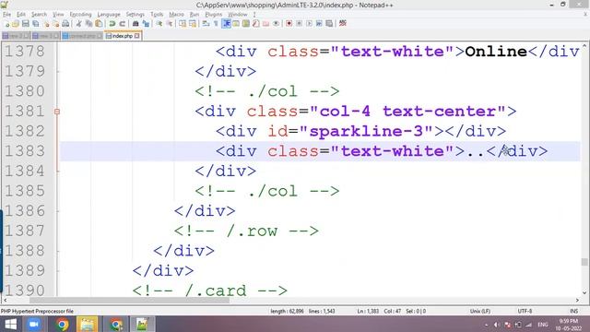This screenshot has height=332, width=590.
Task: Click the Stop macro recording icon
Action: tap(299, 24)
